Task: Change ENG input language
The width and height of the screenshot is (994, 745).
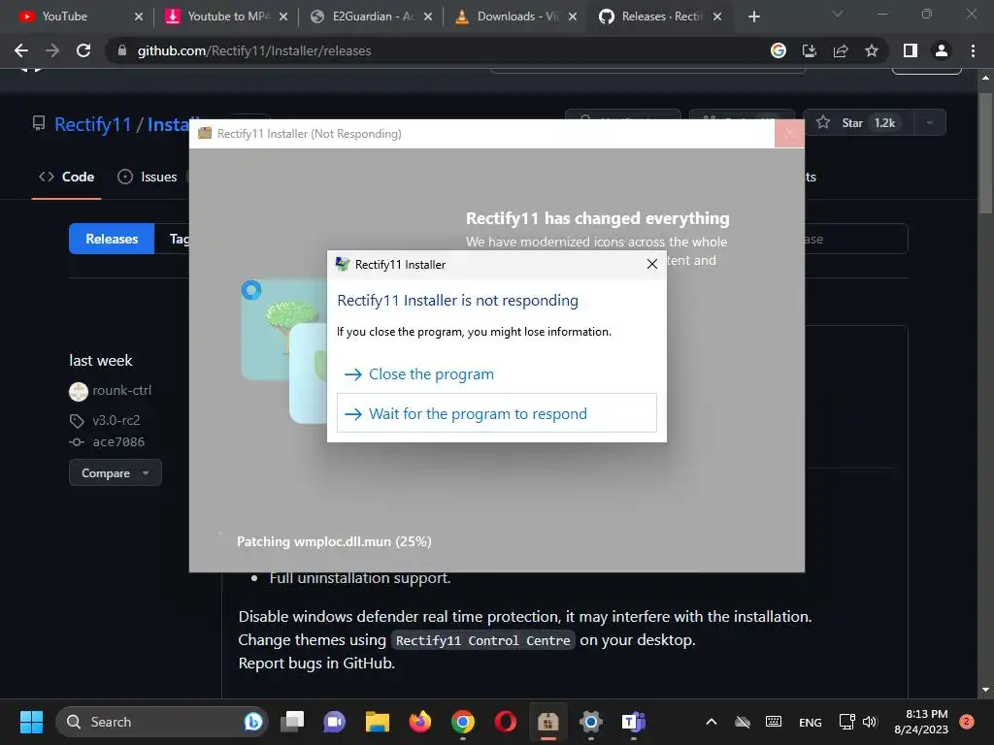Action: pos(811,722)
